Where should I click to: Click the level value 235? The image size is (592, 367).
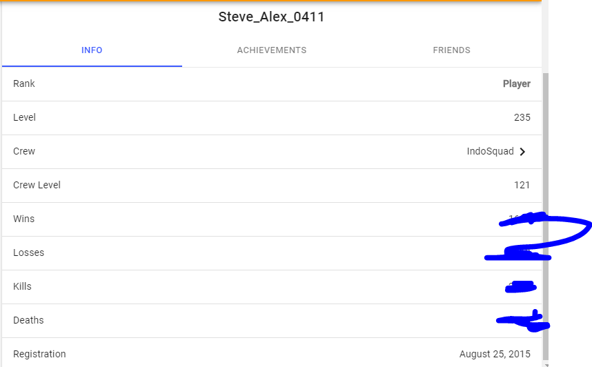(522, 117)
